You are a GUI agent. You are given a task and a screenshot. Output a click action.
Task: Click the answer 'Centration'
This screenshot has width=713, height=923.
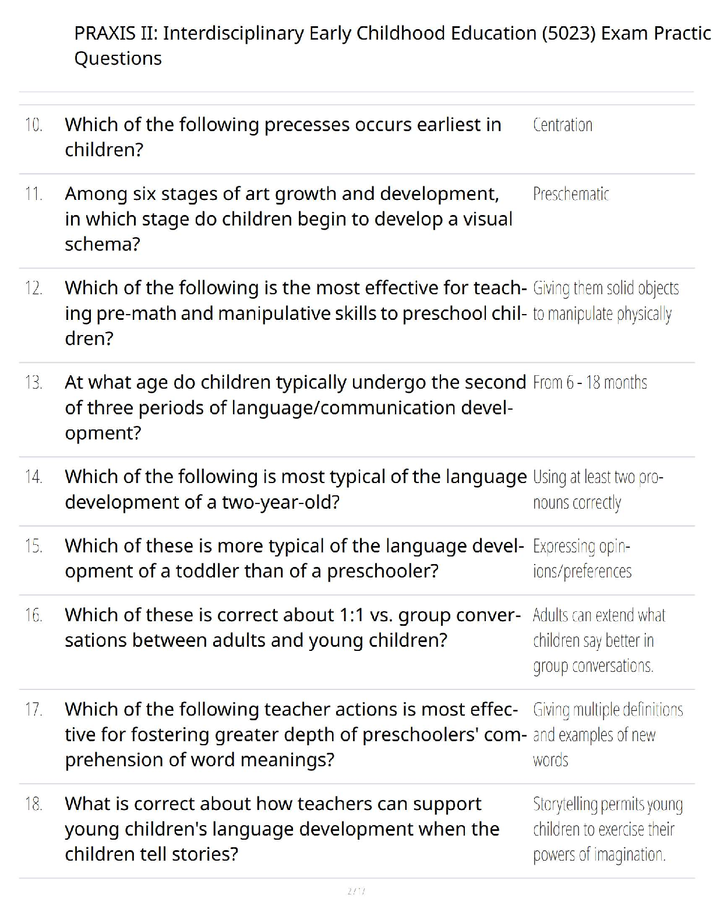click(x=563, y=125)
